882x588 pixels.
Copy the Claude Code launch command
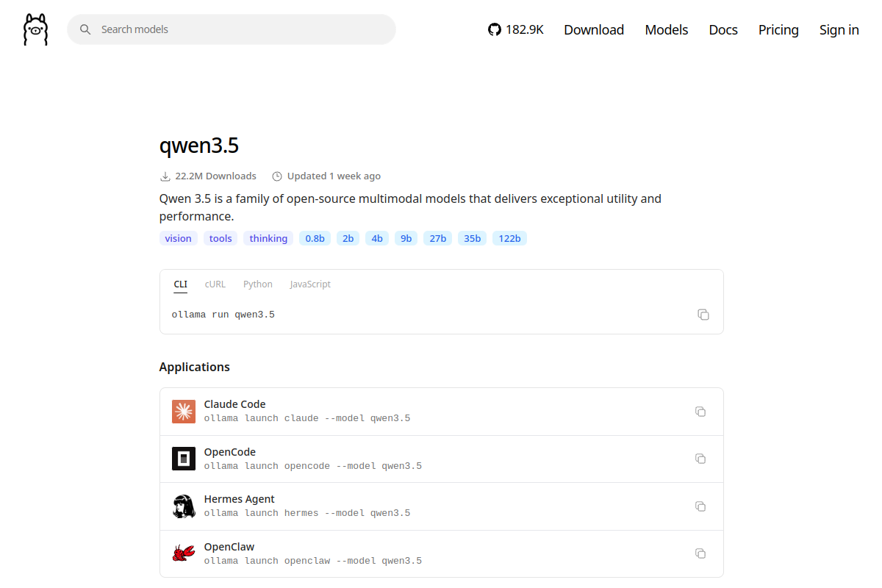point(700,412)
